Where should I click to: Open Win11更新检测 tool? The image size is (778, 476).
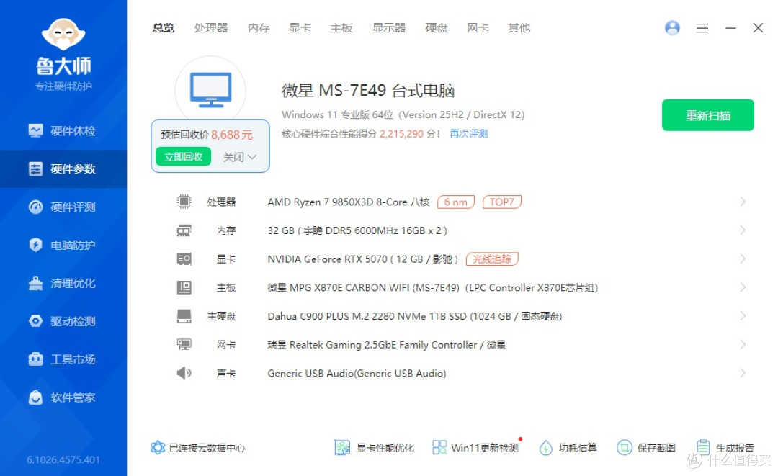point(475,448)
